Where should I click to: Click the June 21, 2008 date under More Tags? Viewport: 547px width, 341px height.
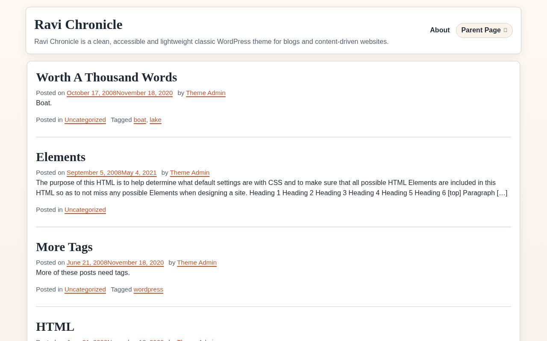[87, 263]
